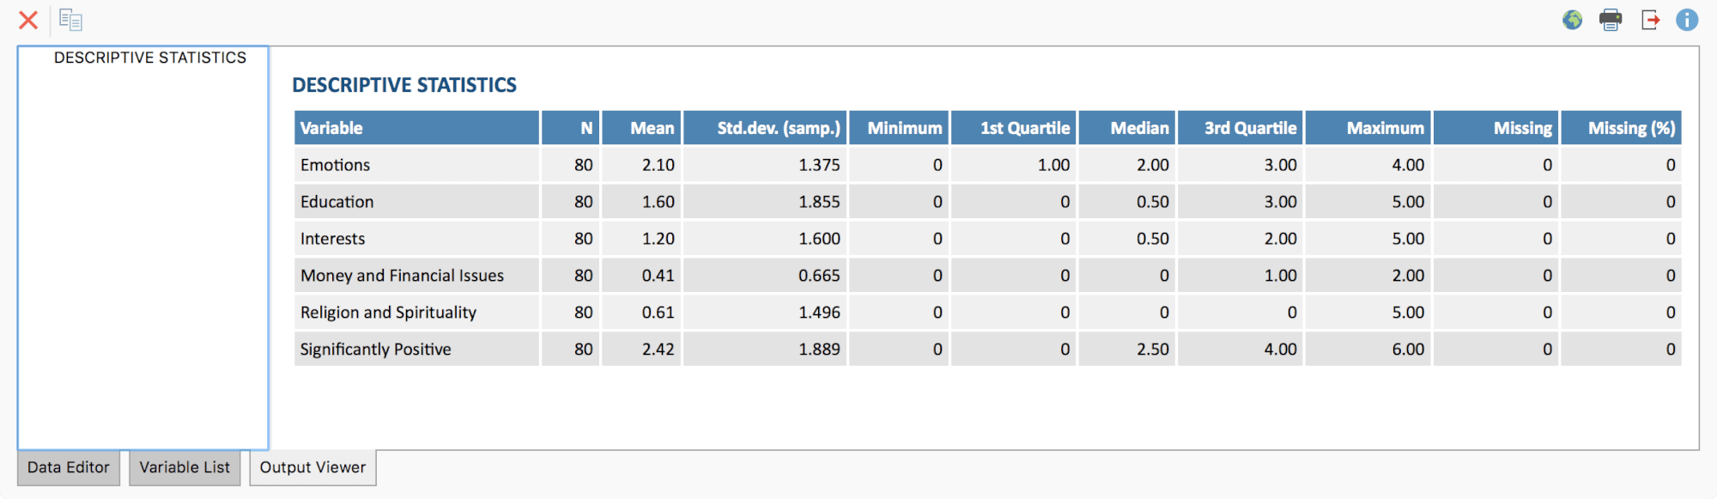This screenshot has height=499, width=1717.
Task: Click the Missing (%) column header
Action: tap(1621, 128)
